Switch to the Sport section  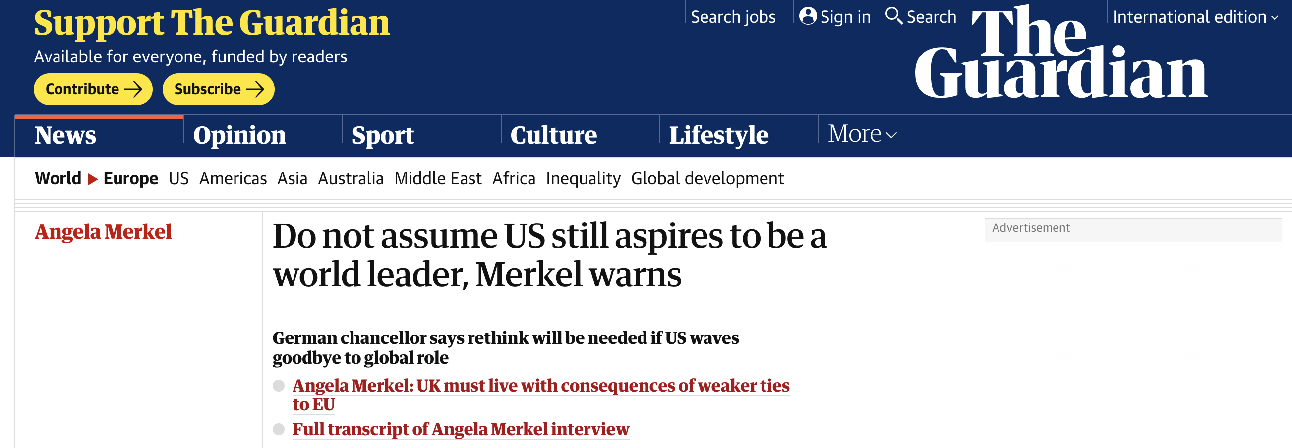click(383, 135)
